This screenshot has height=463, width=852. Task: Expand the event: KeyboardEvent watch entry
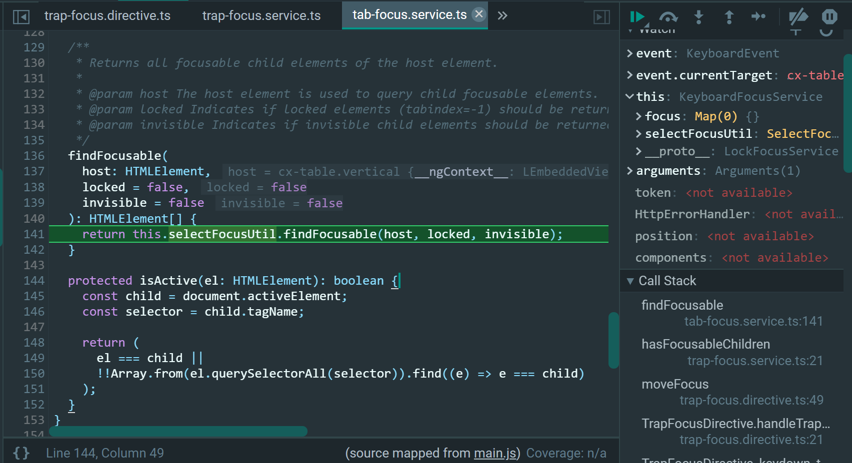coord(629,53)
